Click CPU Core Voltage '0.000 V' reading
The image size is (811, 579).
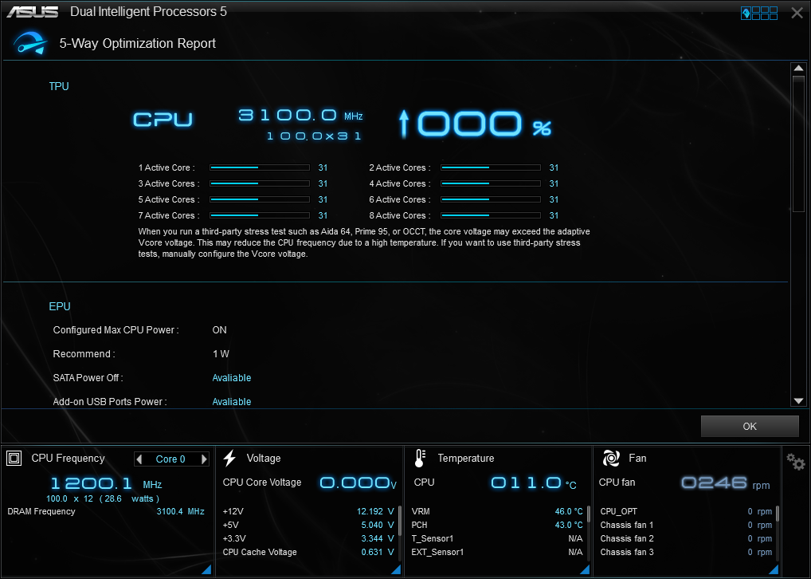[358, 483]
